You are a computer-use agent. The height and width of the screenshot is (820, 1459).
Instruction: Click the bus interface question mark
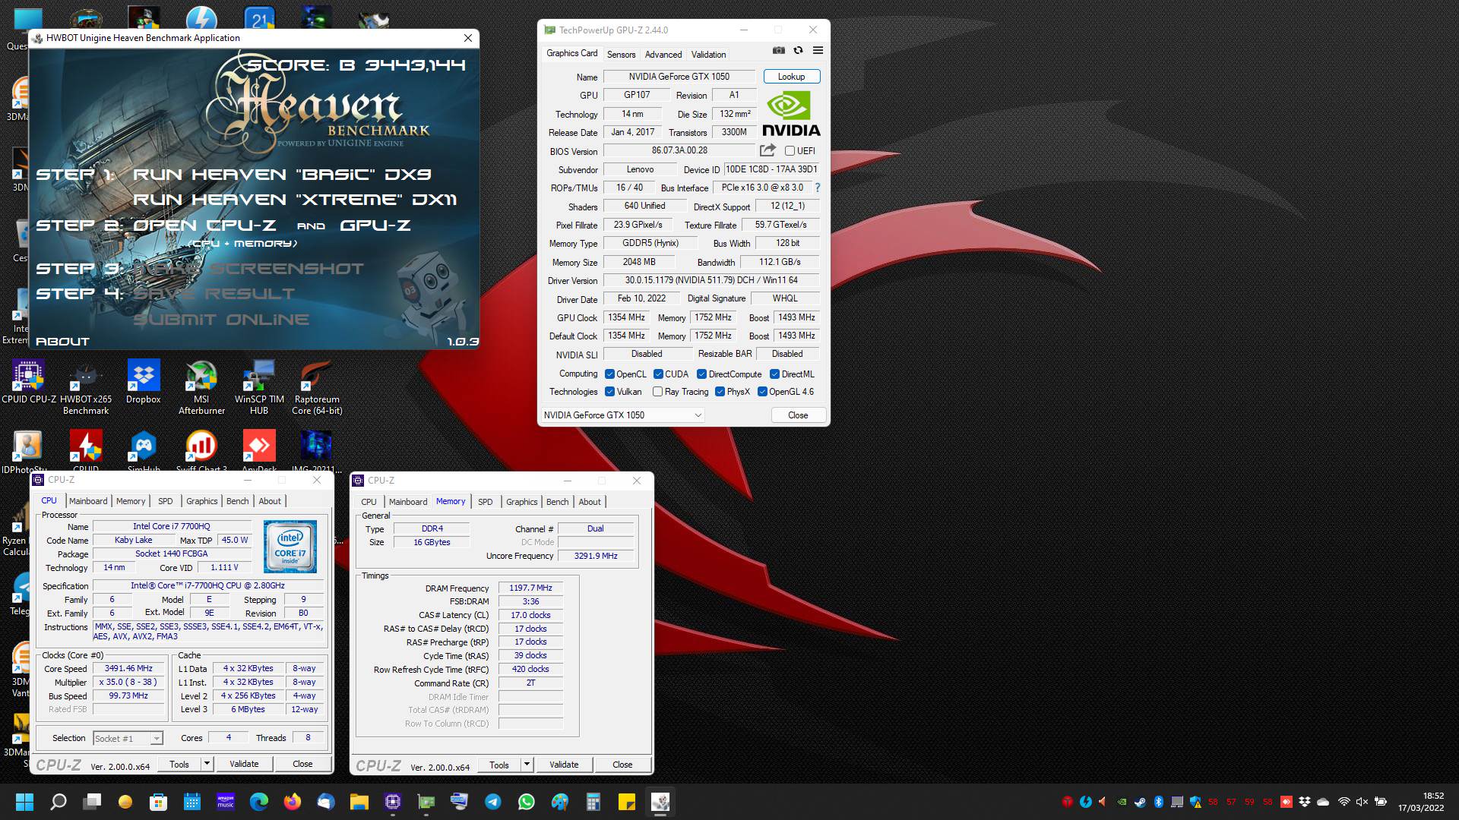pos(818,188)
